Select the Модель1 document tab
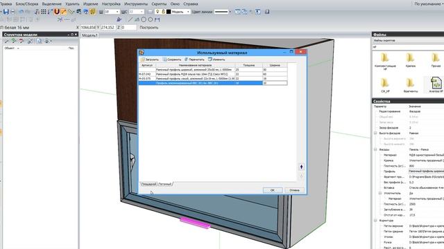The width and height of the screenshot is (444, 249). tap(89, 35)
